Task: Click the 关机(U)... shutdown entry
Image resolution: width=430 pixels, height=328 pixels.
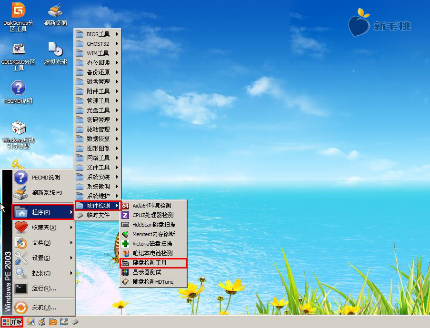Action: point(44,308)
